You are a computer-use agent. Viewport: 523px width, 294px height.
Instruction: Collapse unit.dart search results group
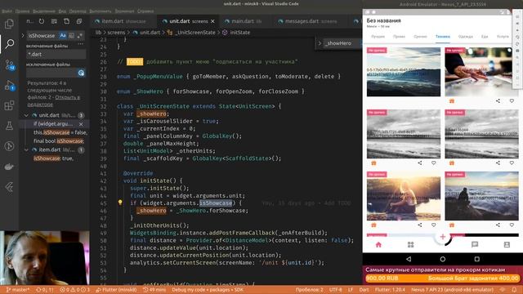[x=26, y=115]
